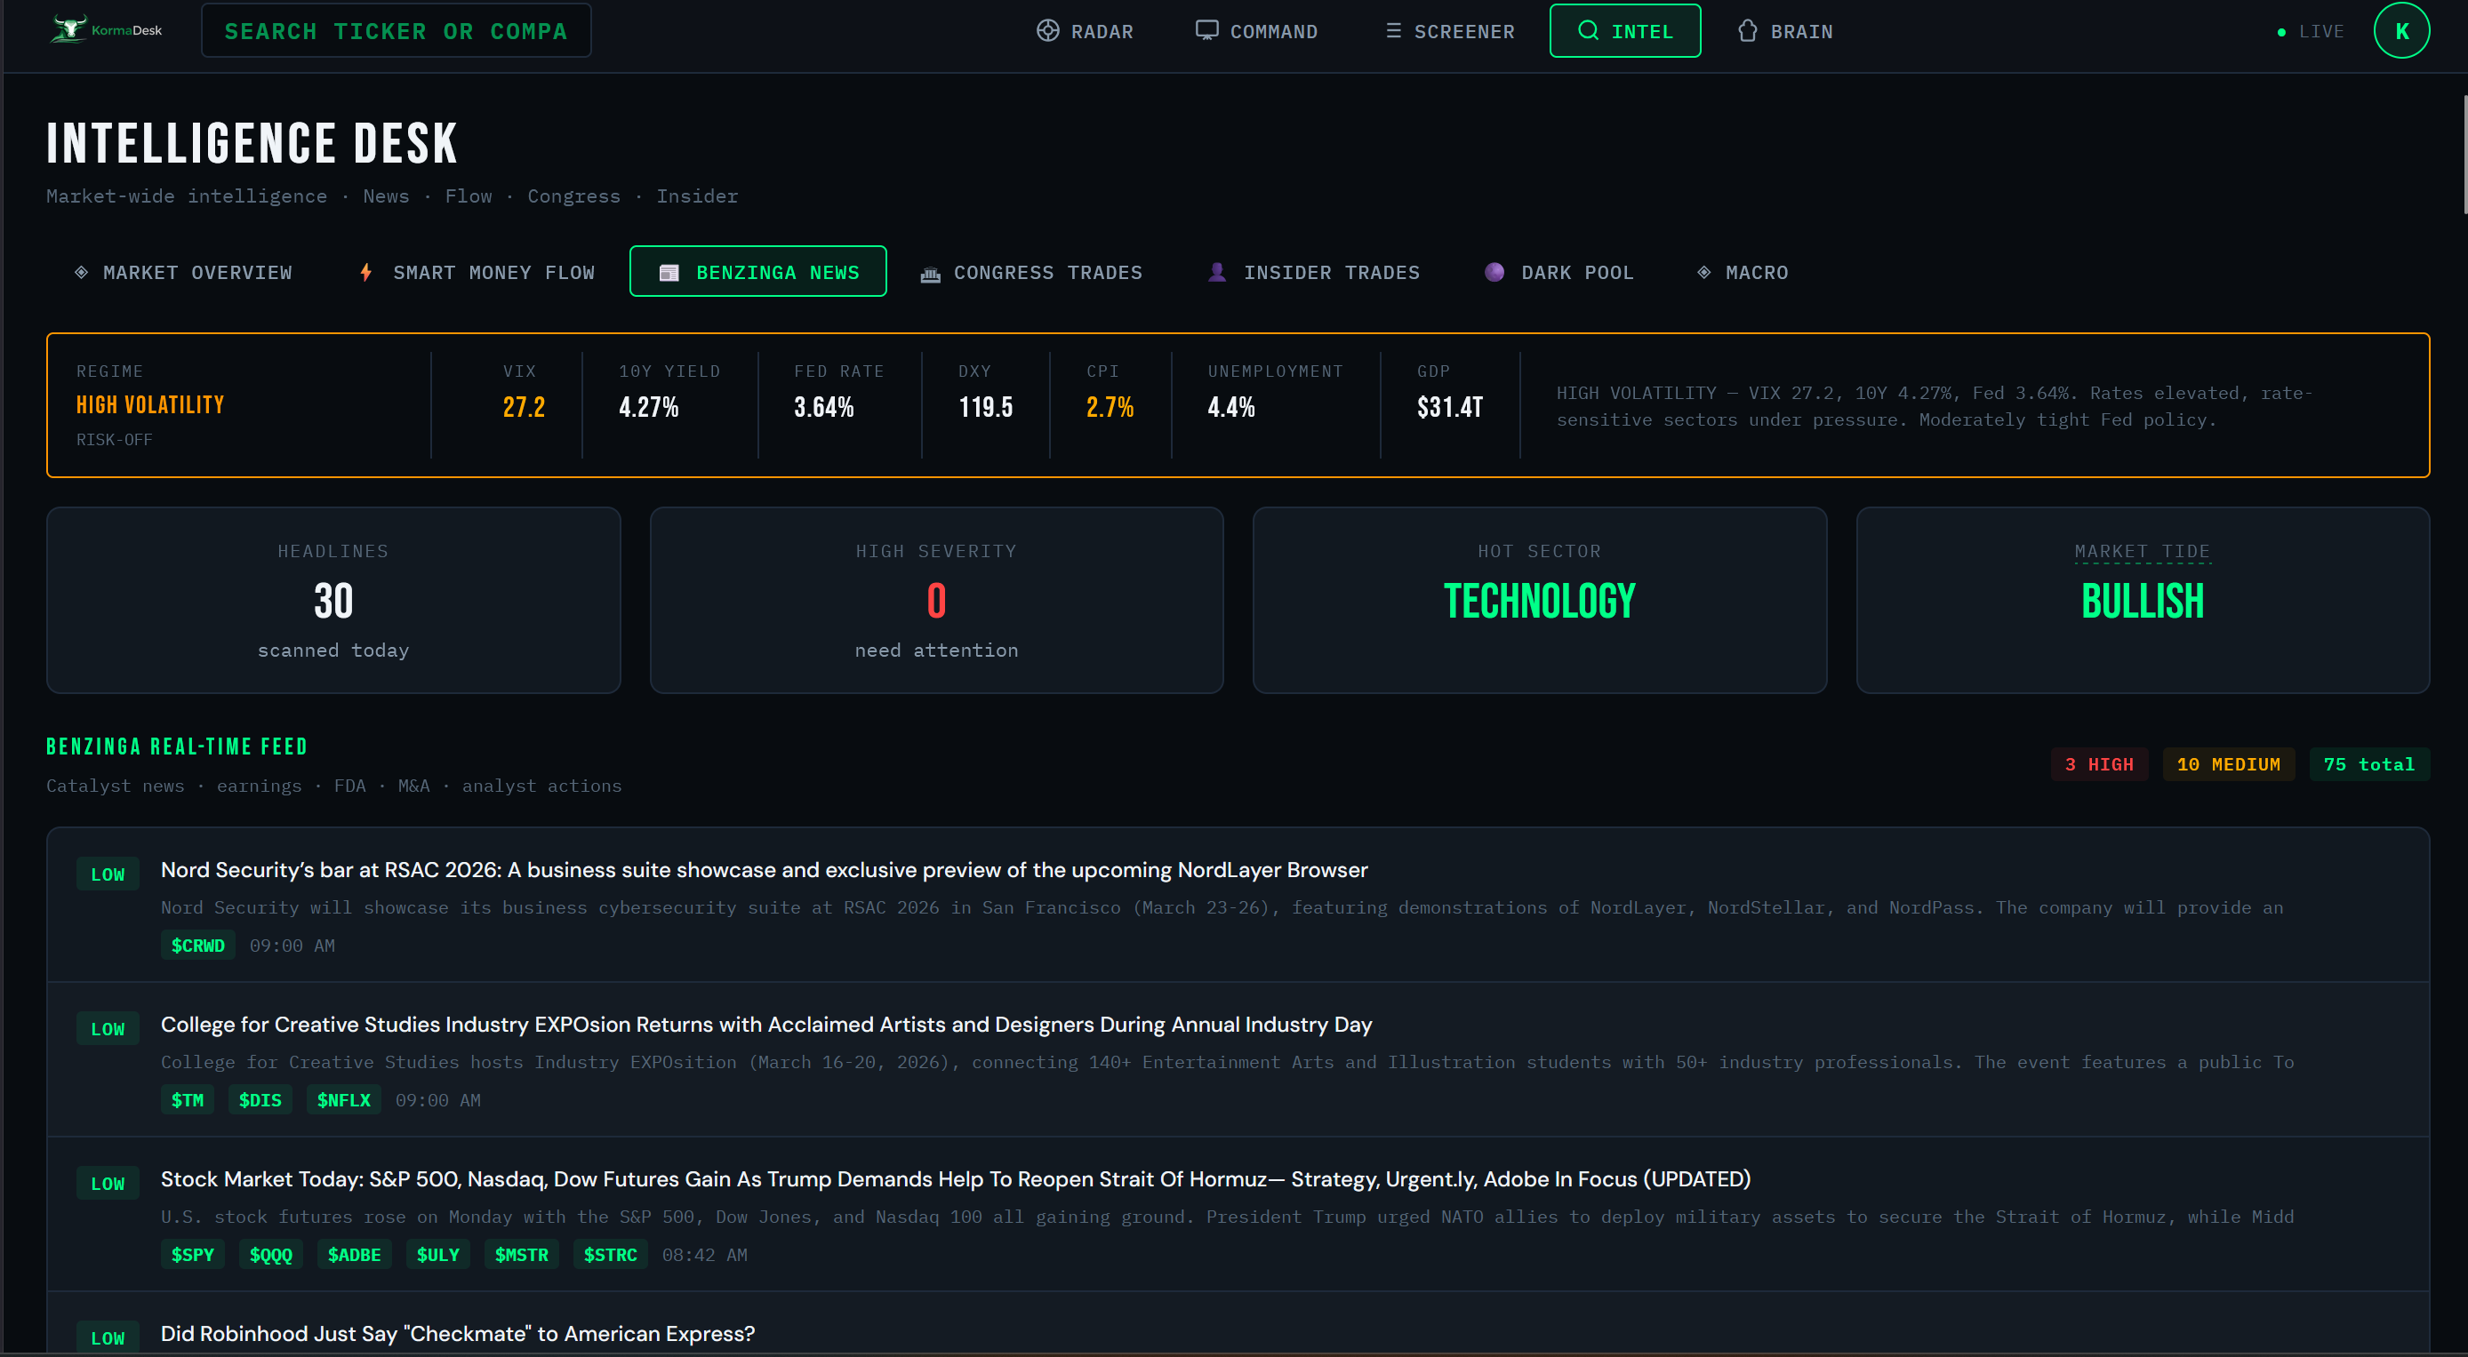Click the K profile avatar
Screen dimensions: 2468x1357
point(2401,29)
